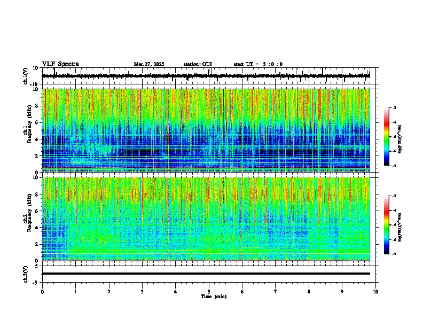Click the ch.2 frequency spectrogram panel
The width and height of the screenshot is (423, 327).
point(206,219)
